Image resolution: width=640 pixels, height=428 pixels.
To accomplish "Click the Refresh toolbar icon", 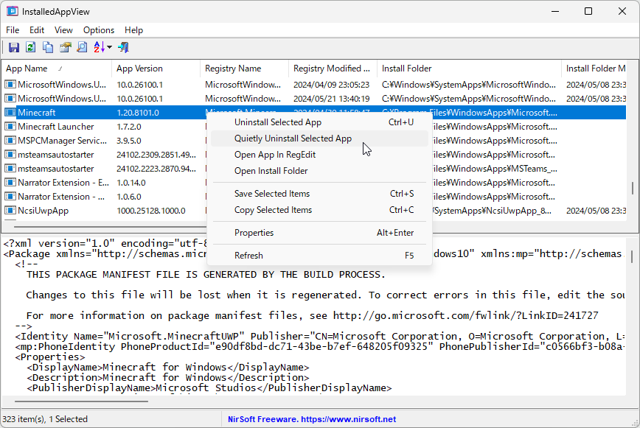I will point(31,48).
